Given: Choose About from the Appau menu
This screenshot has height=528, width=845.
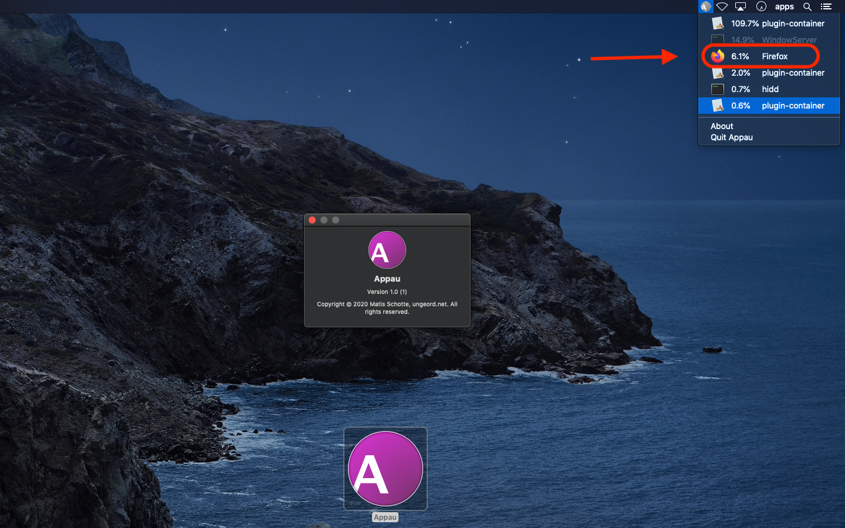Looking at the screenshot, I should (722, 126).
